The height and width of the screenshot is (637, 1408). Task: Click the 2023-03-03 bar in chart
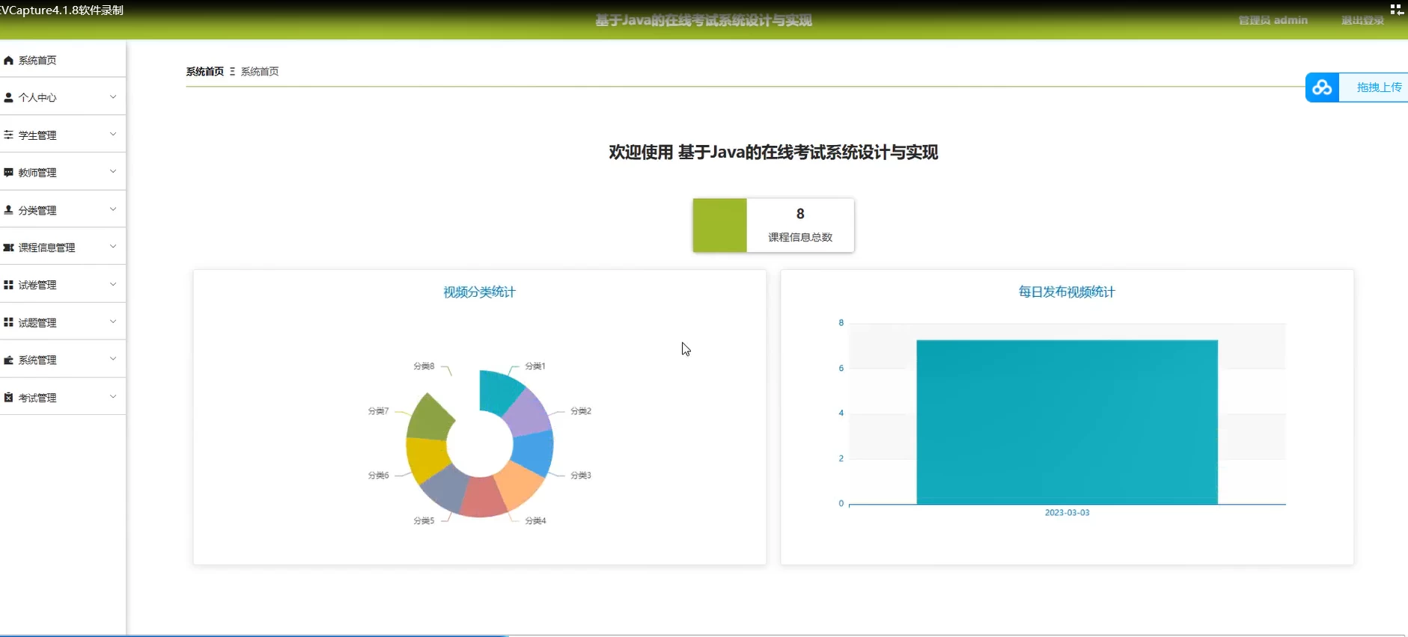tap(1067, 422)
